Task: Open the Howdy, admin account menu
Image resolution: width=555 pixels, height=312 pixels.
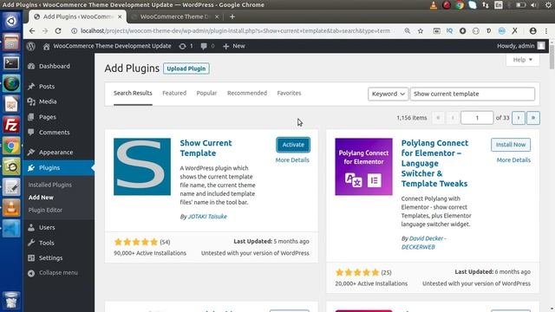Action: 520,46
